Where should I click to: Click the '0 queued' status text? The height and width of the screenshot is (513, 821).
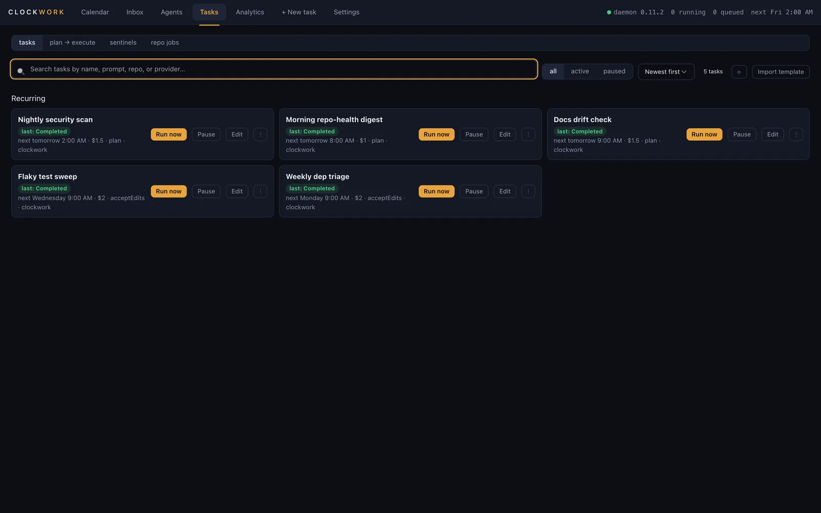pos(728,12)
